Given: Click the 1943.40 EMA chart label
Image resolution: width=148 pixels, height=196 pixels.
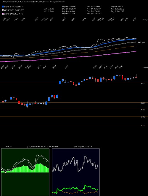Looking at the screenshot, I should (140, 42).
